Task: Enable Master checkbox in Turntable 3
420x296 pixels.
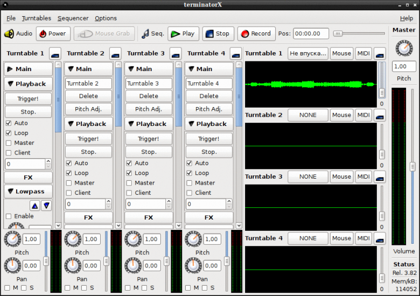Action: tap(129, 183)
